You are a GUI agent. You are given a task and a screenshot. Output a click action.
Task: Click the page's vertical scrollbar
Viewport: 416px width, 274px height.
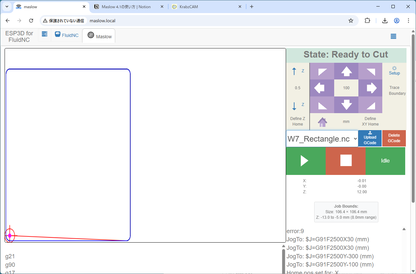pos(413,118)
